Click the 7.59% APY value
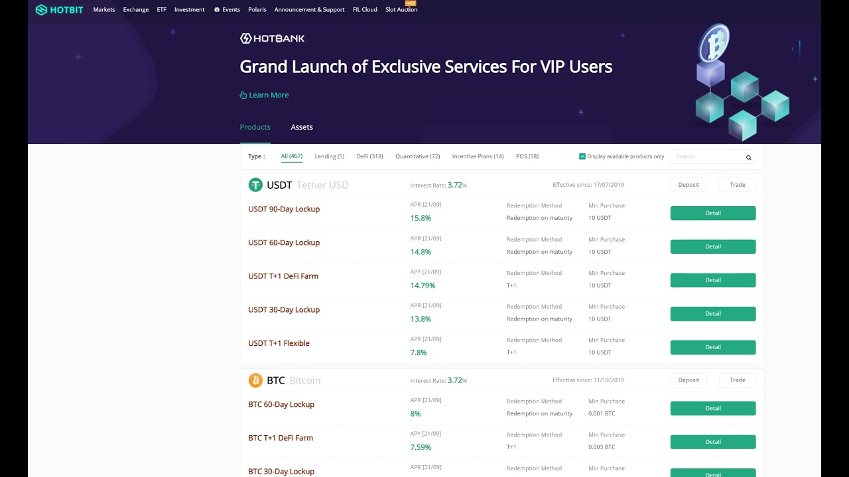Viewport: 849px width, 477px height. (x=421, y=447)
